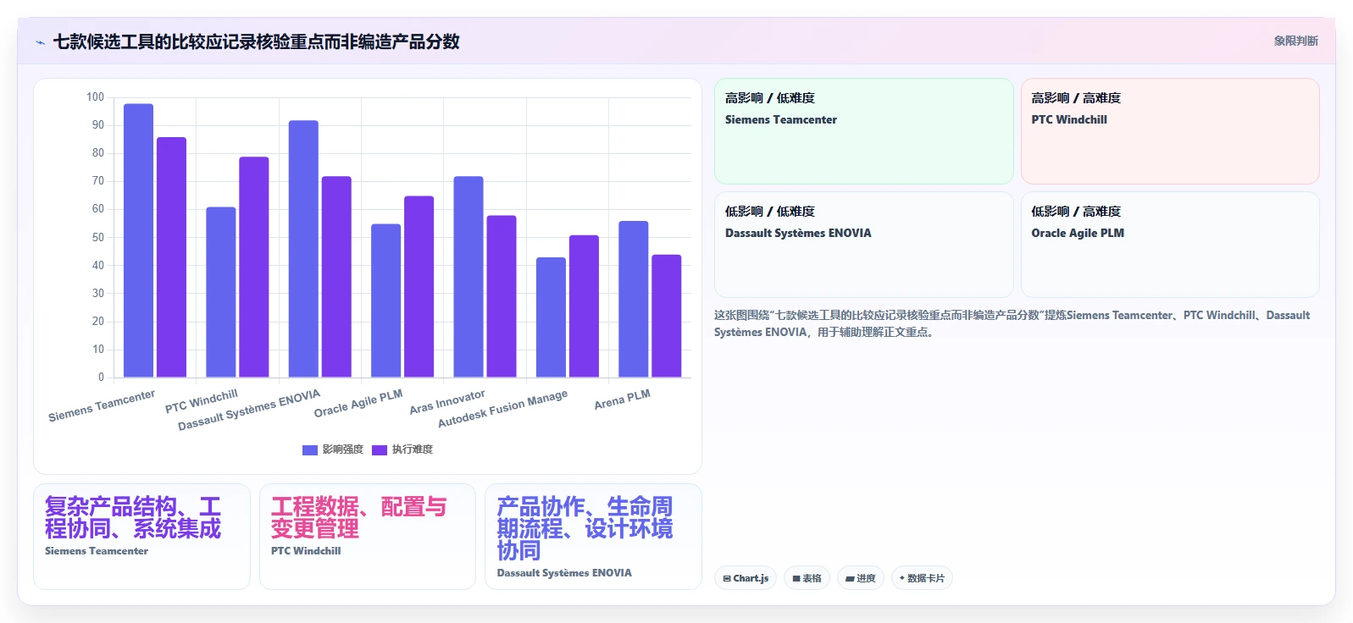Select the 进度 chip
The width and height of the screenshot is (1353, 623).
[x=861, y=578]
